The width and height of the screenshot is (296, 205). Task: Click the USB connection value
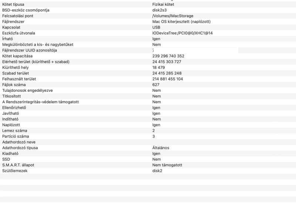[156, 27]
